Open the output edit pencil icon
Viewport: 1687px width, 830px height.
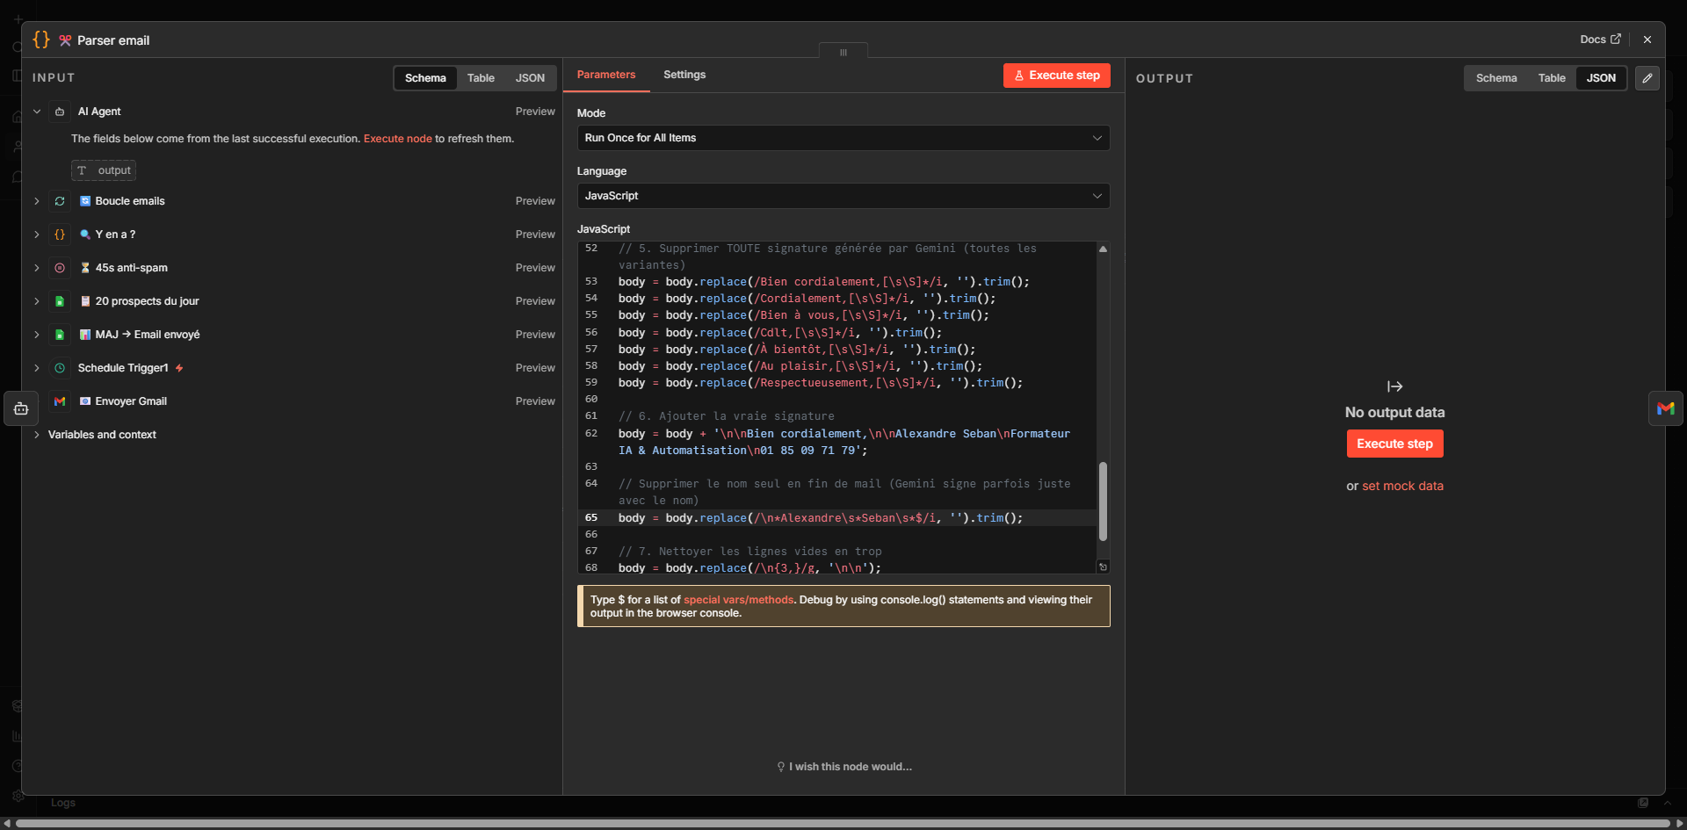pyautogui.click(x=1648, y=78)
